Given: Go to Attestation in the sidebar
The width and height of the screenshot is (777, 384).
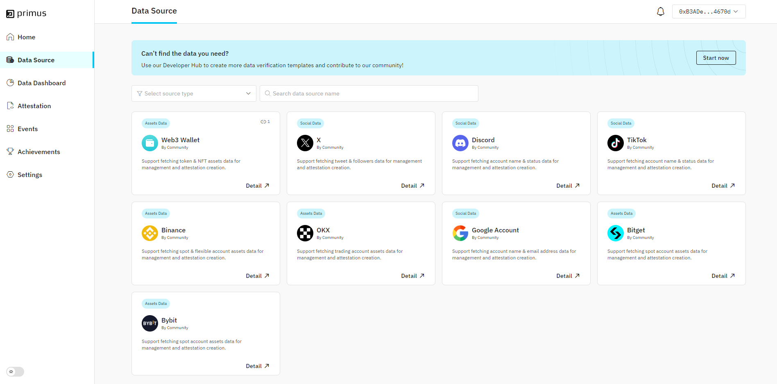Looking at the screenshot, I should coord(34,106).
